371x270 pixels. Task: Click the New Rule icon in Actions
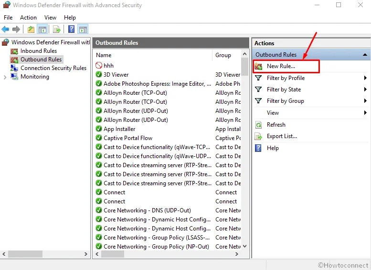pos(258,66)
